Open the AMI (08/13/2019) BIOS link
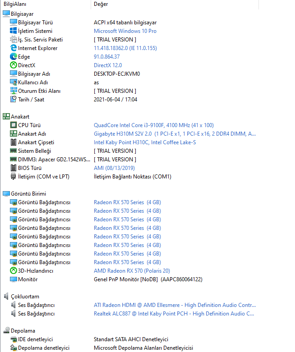 114,168
